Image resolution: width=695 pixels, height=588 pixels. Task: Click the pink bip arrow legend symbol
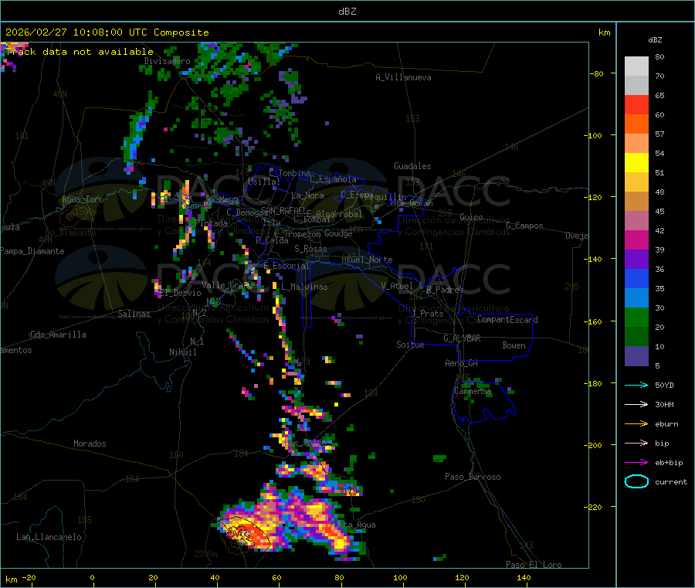pos(636,443)
